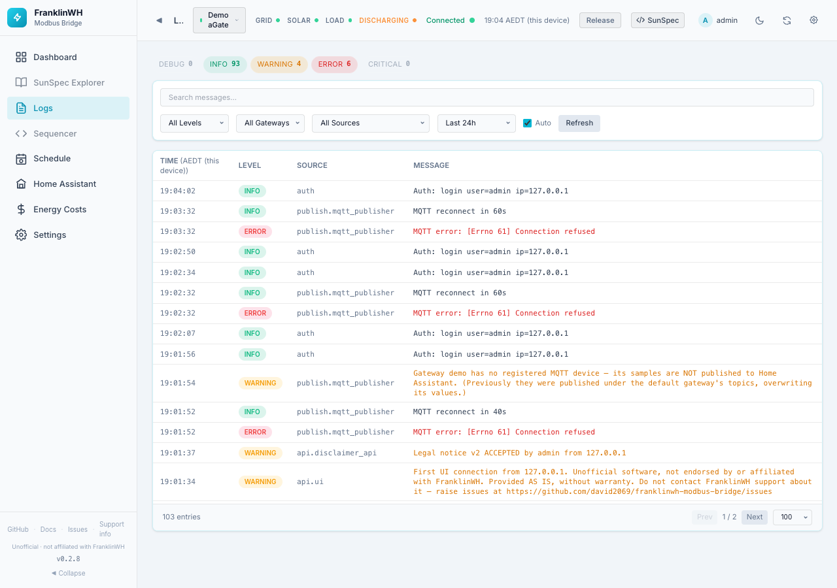Toggle dark mode with the moon icon

click(759, 20)
